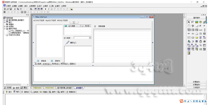Select the arrow pointer tool in component palette
The height and width of the screenshot is (105, 209).
(x=189, y=22)
